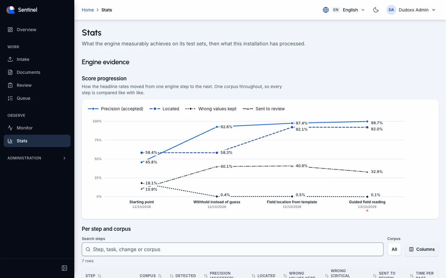Open the English language dropdown
The width and height of the screenshot is (446, 278).
[344, 10]
